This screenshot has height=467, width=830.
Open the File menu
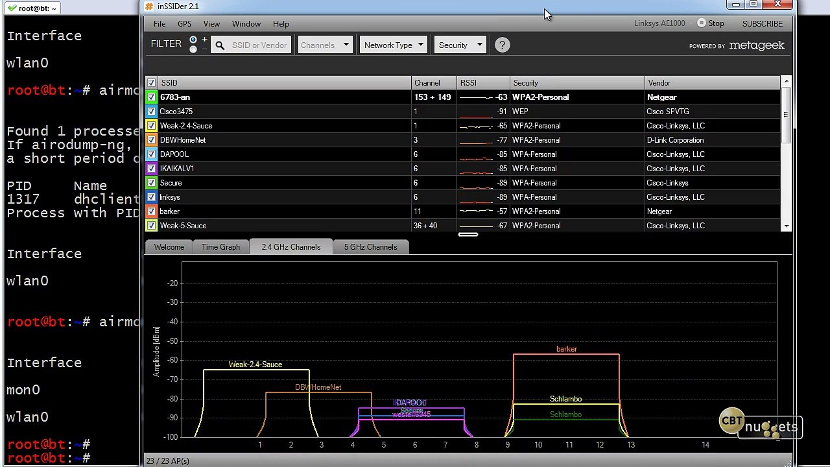pos(160,24)
